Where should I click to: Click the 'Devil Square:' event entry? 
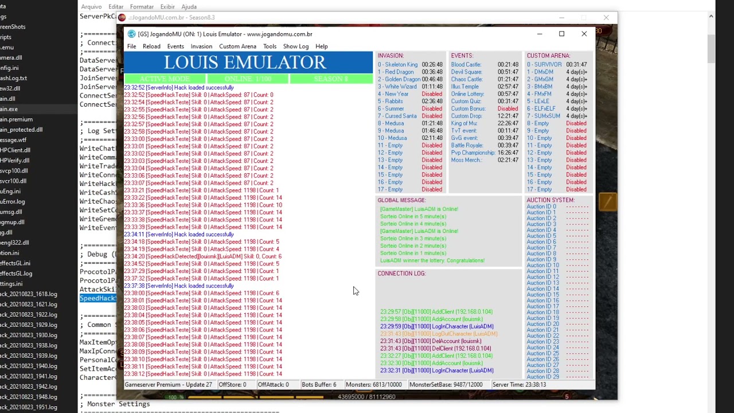coord(485,72)
